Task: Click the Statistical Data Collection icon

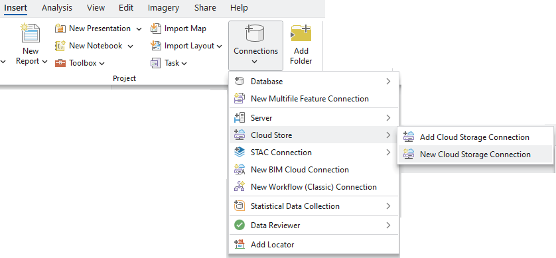Action: coord(240,206)
